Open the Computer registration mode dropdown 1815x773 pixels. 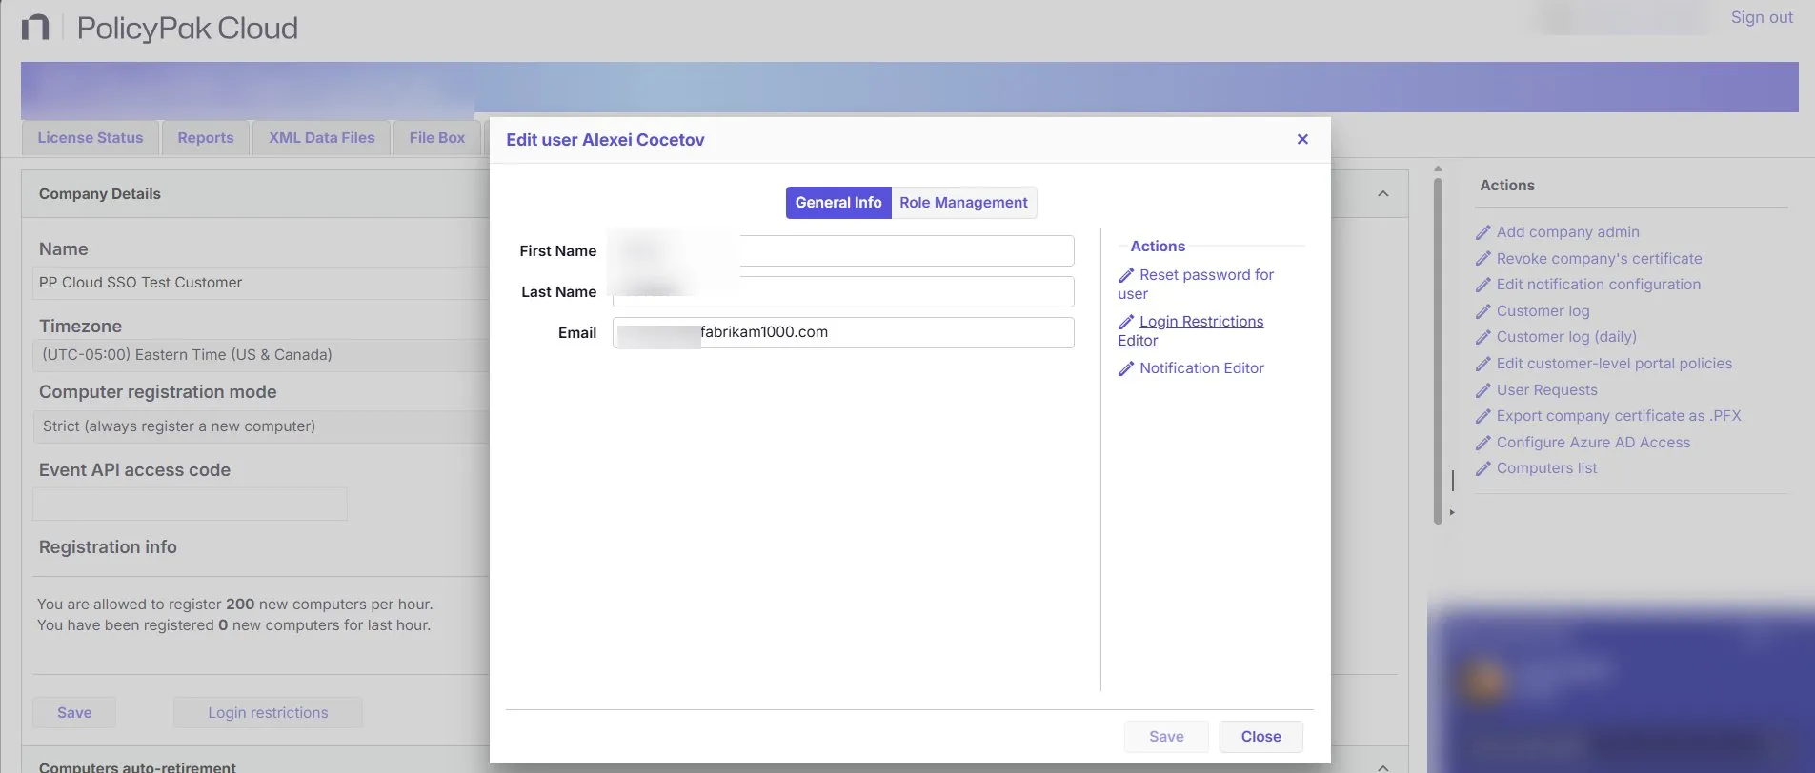pos(262,426)
